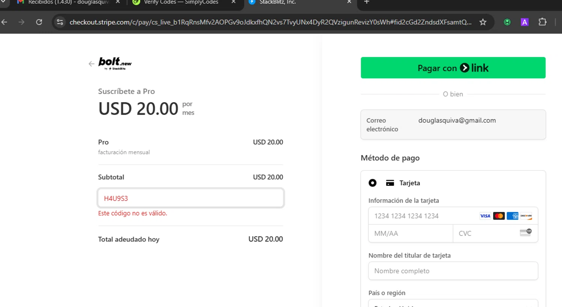562x307 pixels.
Task: Click the 'facturación mensual' text
Action: 124,152
